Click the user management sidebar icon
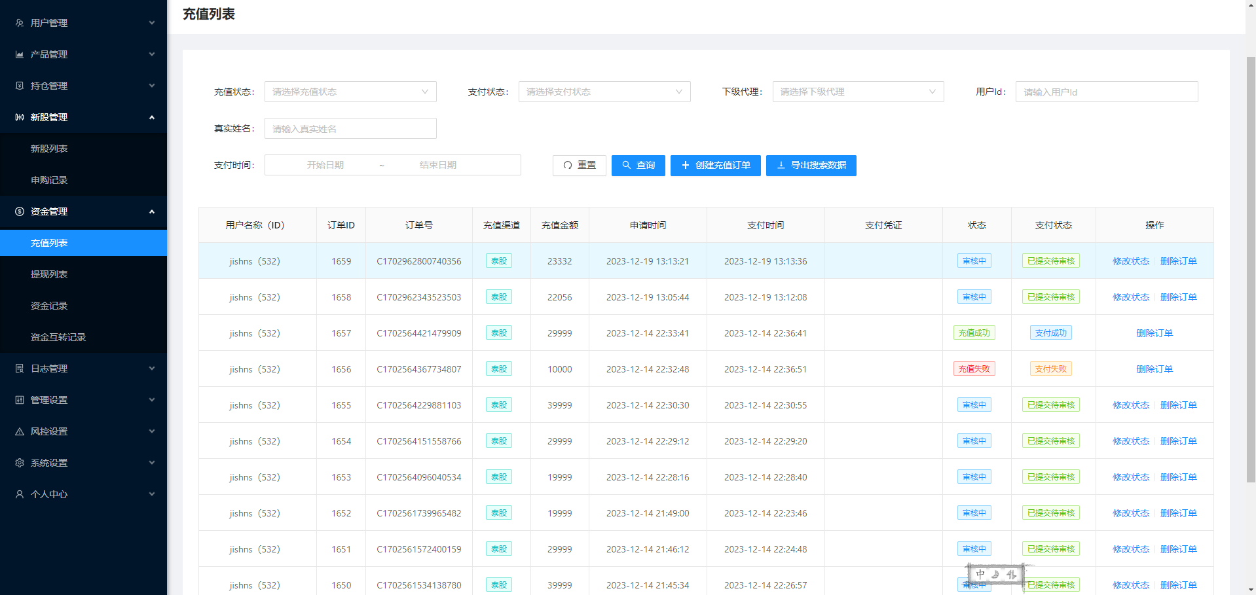The height and width of the screenshot is (595, 1256). 20,23
